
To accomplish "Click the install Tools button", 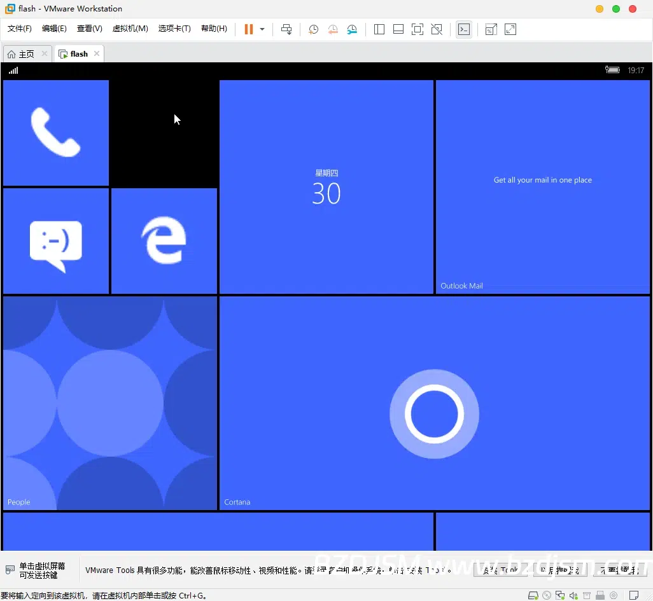I will tap(501, 570).
